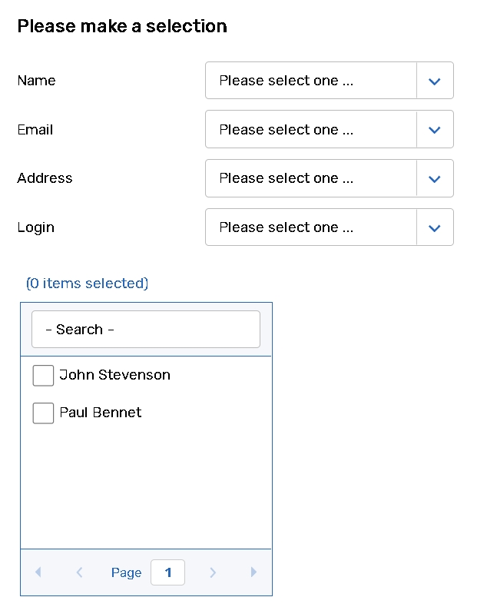Go to the first page of the list
477x607 pixels.
pos(38,572)
